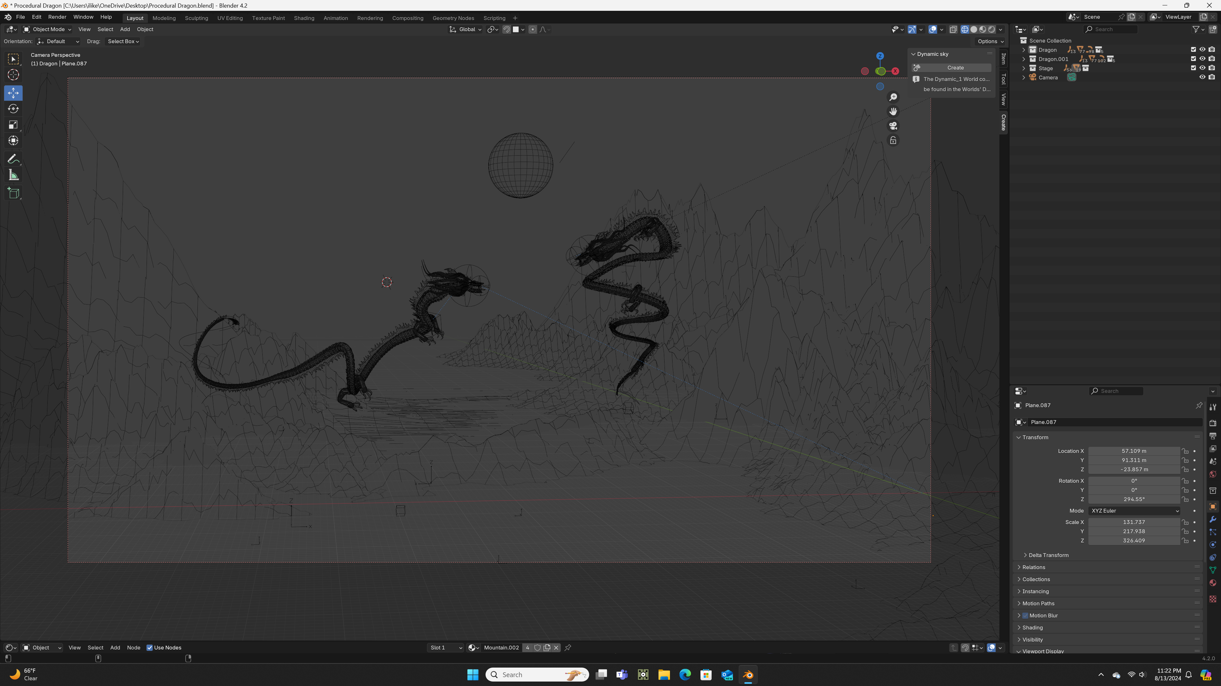Expand the Motion Paths panel
Image resolution: width=1221 pixels, height=686 pixels.
pyautogui.click(x=1038, y=604)
